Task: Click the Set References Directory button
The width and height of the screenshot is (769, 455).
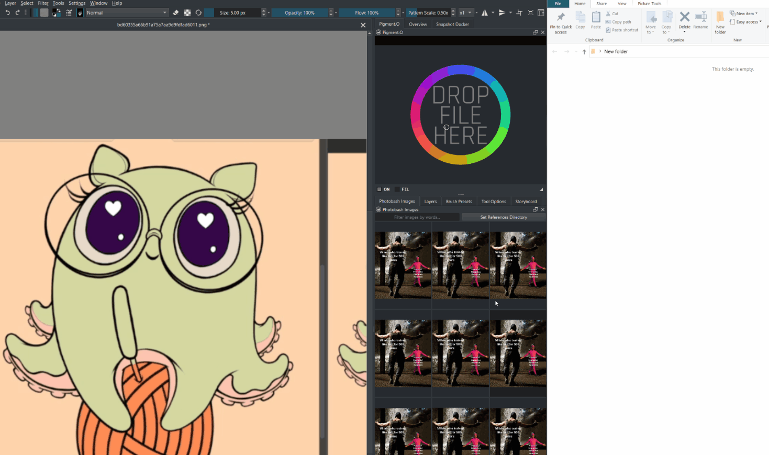Action: click(x=504, y=217)
